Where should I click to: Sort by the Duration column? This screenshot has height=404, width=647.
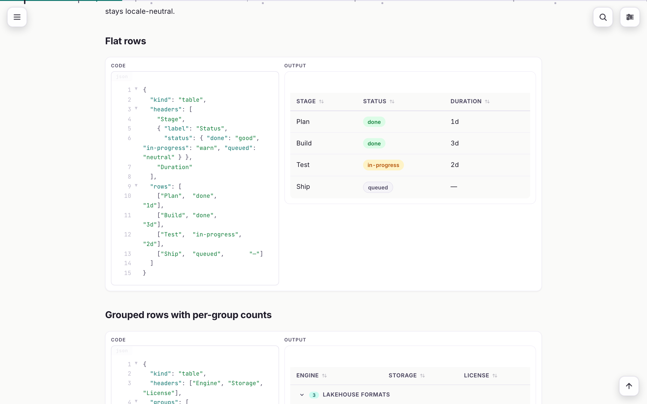click(470, 101)
